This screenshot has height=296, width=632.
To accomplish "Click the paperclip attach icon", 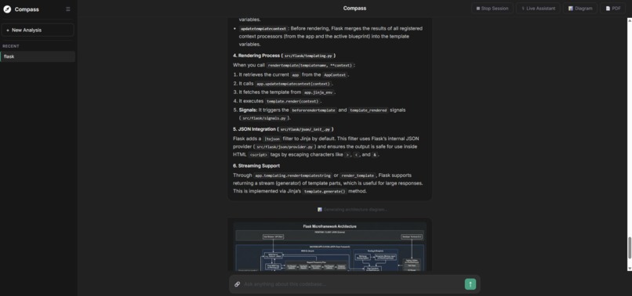I will pyautogui.click(x=237, y=284).
